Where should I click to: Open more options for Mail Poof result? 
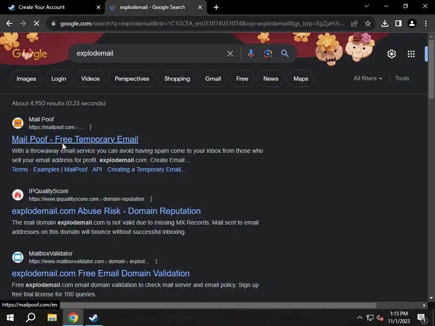(90, 127)
